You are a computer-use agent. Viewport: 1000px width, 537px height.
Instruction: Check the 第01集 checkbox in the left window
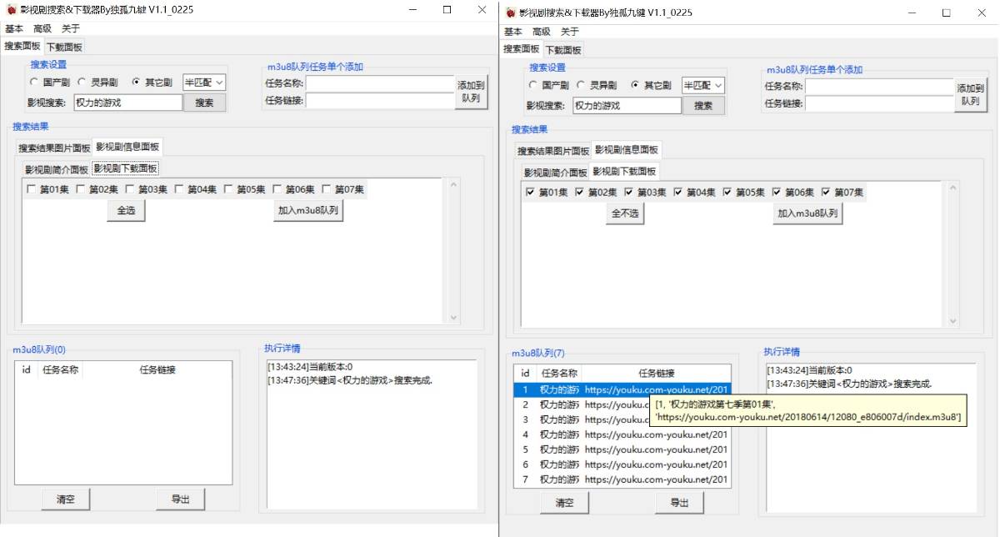click(32, 189)
